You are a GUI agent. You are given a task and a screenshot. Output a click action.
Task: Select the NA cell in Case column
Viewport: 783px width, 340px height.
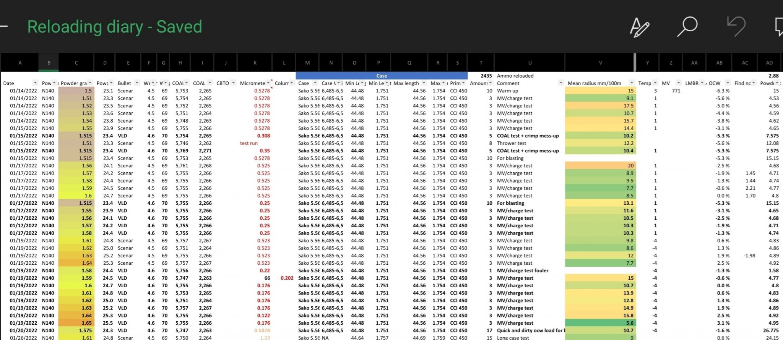tap(331, 338)
